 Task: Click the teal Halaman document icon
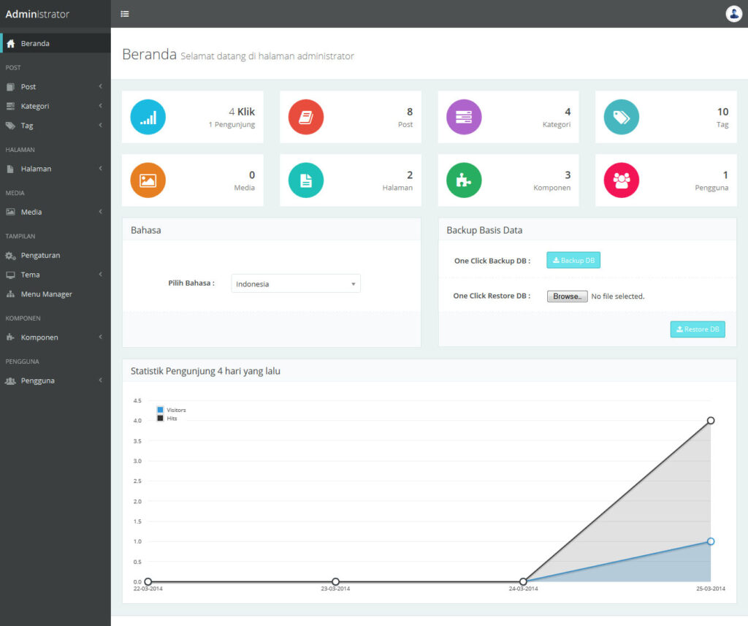tap(306, 180)
